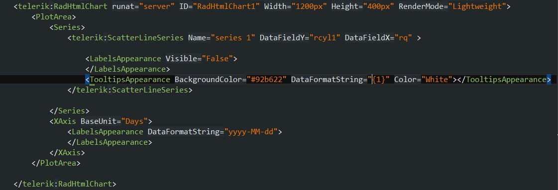Place cursor in Lightweight RenderMode value
558x190 pixels.
pyautogui.click(x=479, y=6)
